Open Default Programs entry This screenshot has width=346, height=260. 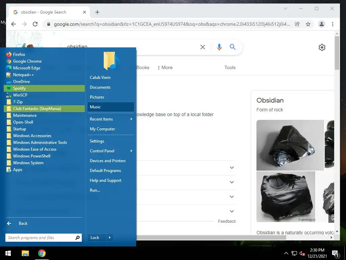[111, 171]
